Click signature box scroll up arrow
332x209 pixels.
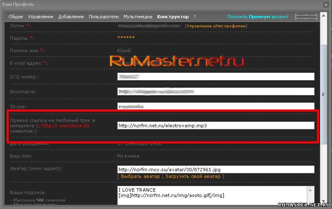click(x=310, y=190)
